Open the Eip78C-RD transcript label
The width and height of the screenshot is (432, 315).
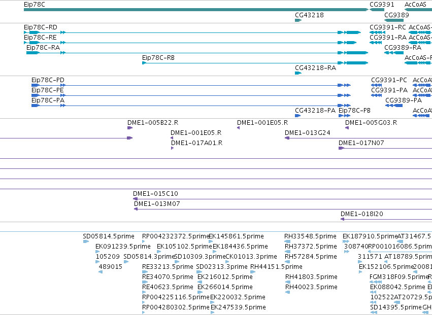[x=41, y=27]
